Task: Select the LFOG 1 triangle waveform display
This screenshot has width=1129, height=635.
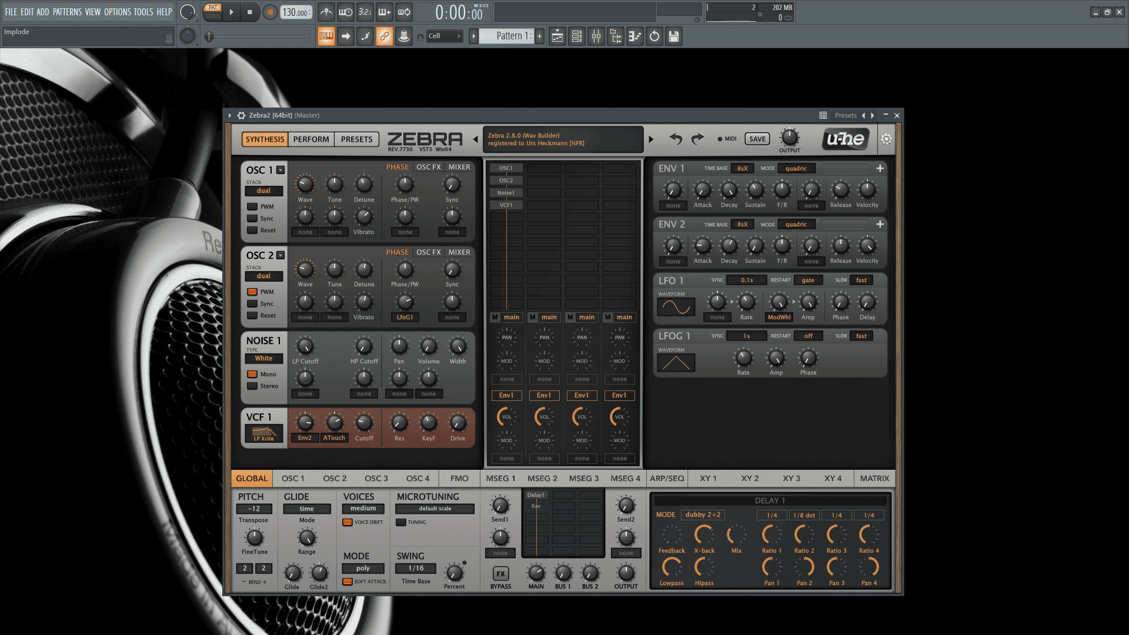Action: [676, 363]
